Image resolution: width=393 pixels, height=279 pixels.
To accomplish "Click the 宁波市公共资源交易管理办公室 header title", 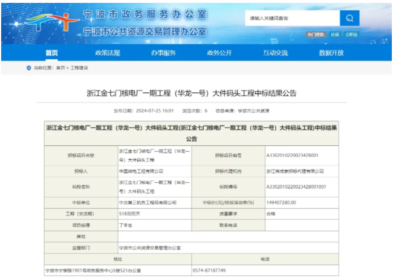I will [145, 32].
